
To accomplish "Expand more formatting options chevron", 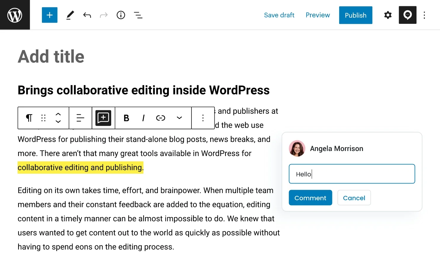I will (x=179, y=118).
